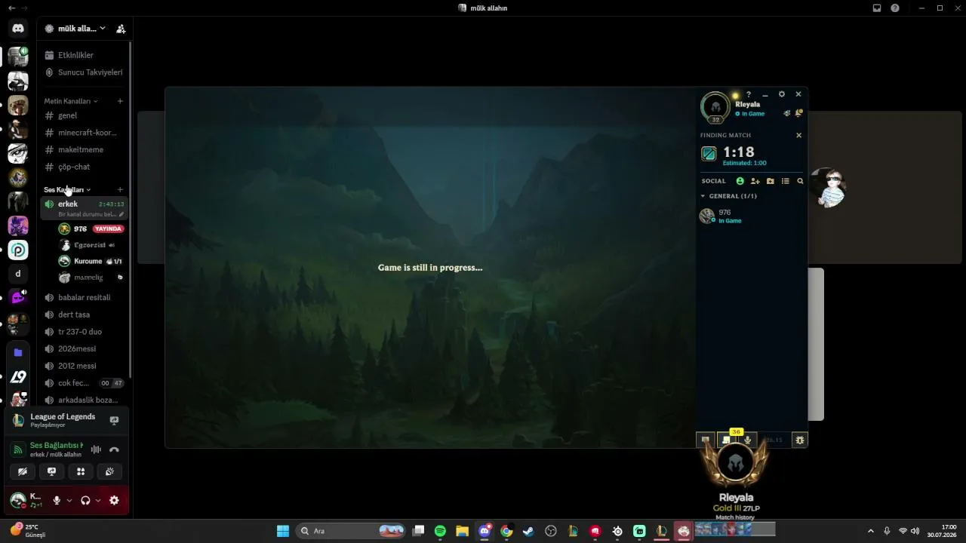Start an activity button

point(81,471)
